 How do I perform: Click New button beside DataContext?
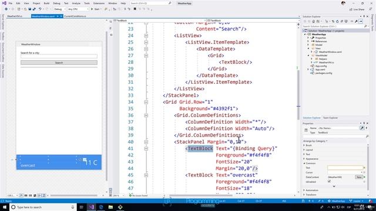(359, 177)
